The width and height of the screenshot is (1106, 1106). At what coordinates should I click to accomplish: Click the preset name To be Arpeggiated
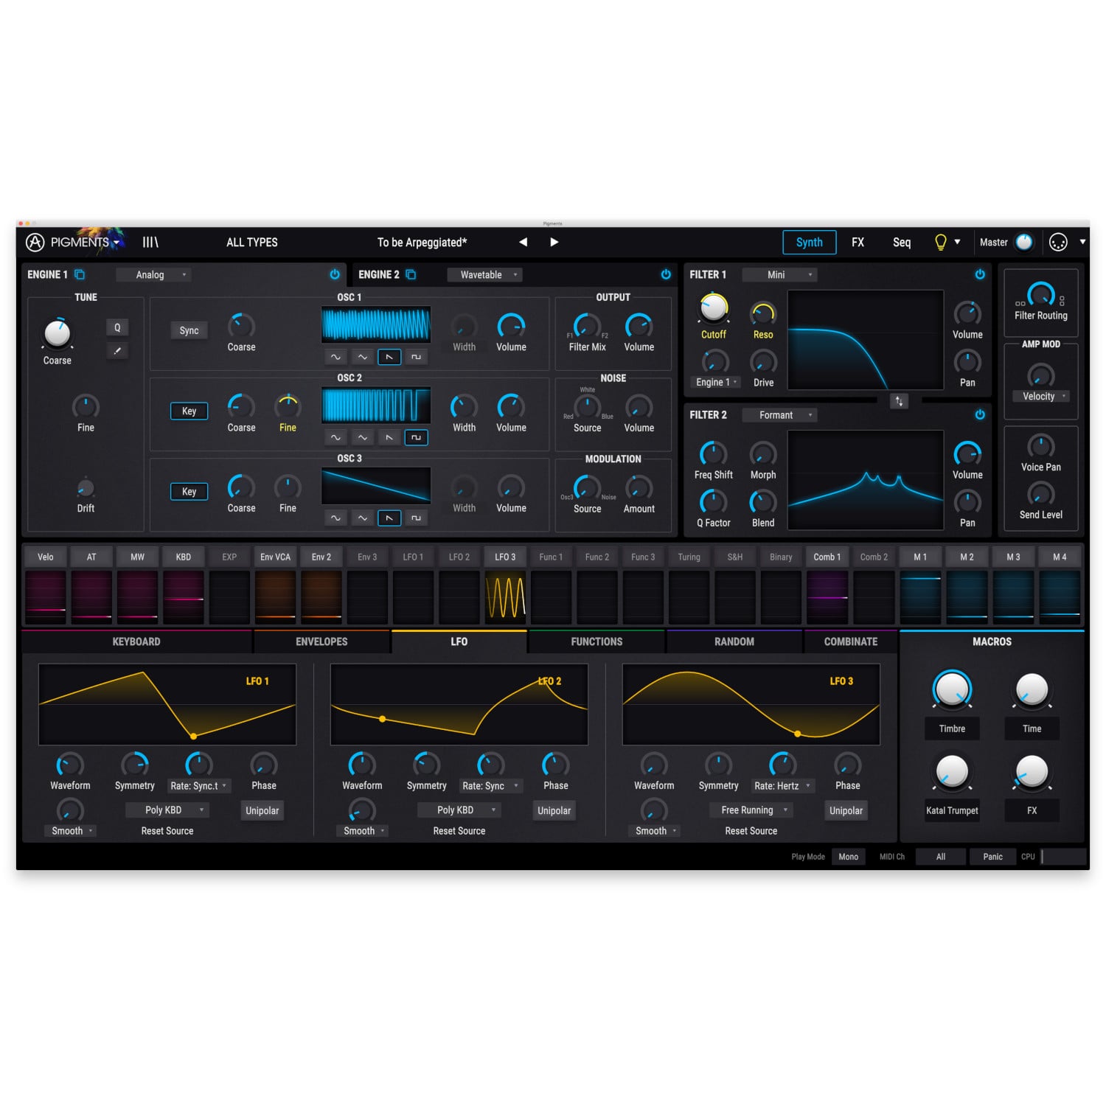pos(422,243)
